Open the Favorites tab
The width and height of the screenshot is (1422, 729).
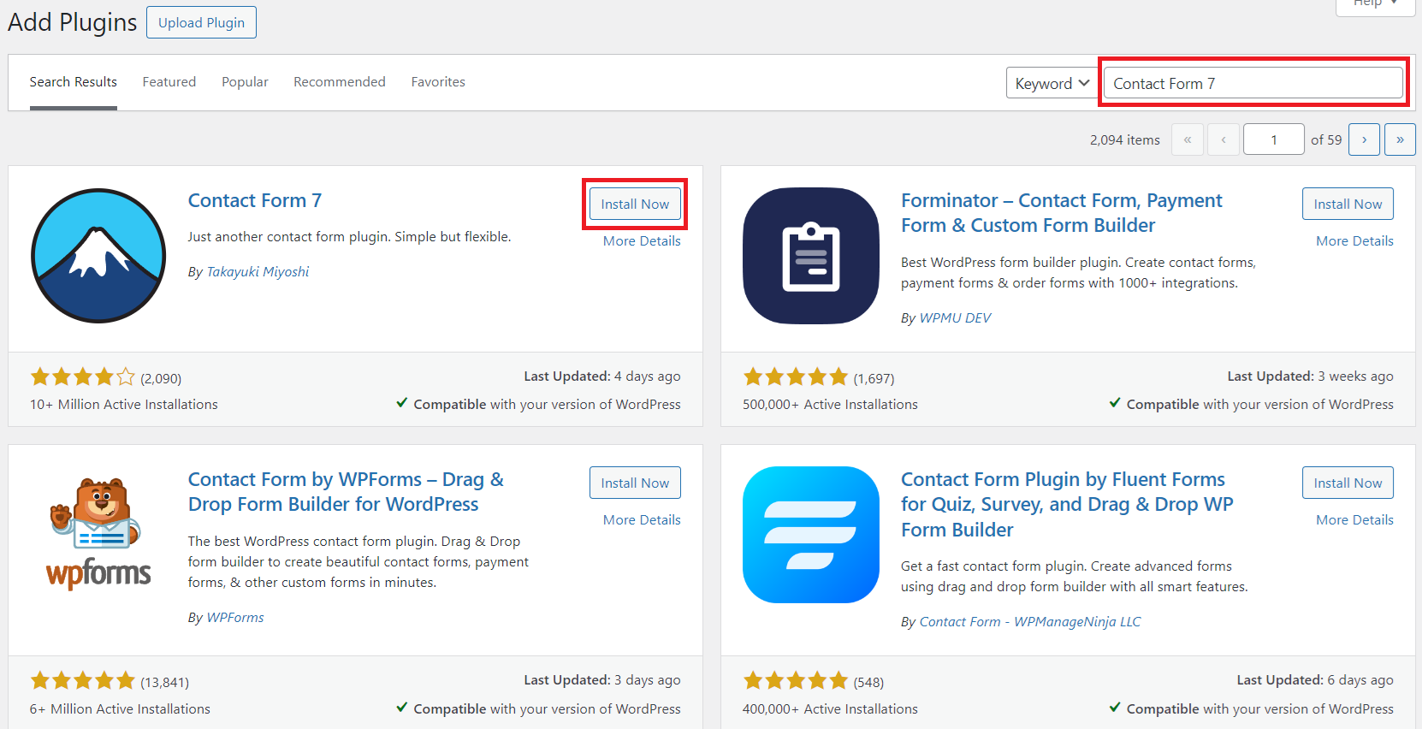tap(438, 82)
